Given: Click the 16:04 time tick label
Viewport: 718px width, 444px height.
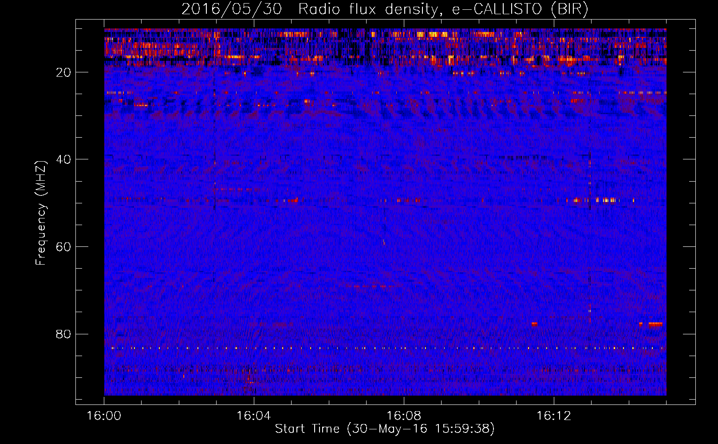Looking at the screenshot, I should tap(254, 416).
